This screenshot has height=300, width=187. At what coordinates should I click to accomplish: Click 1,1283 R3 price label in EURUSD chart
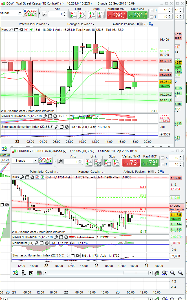175,189
